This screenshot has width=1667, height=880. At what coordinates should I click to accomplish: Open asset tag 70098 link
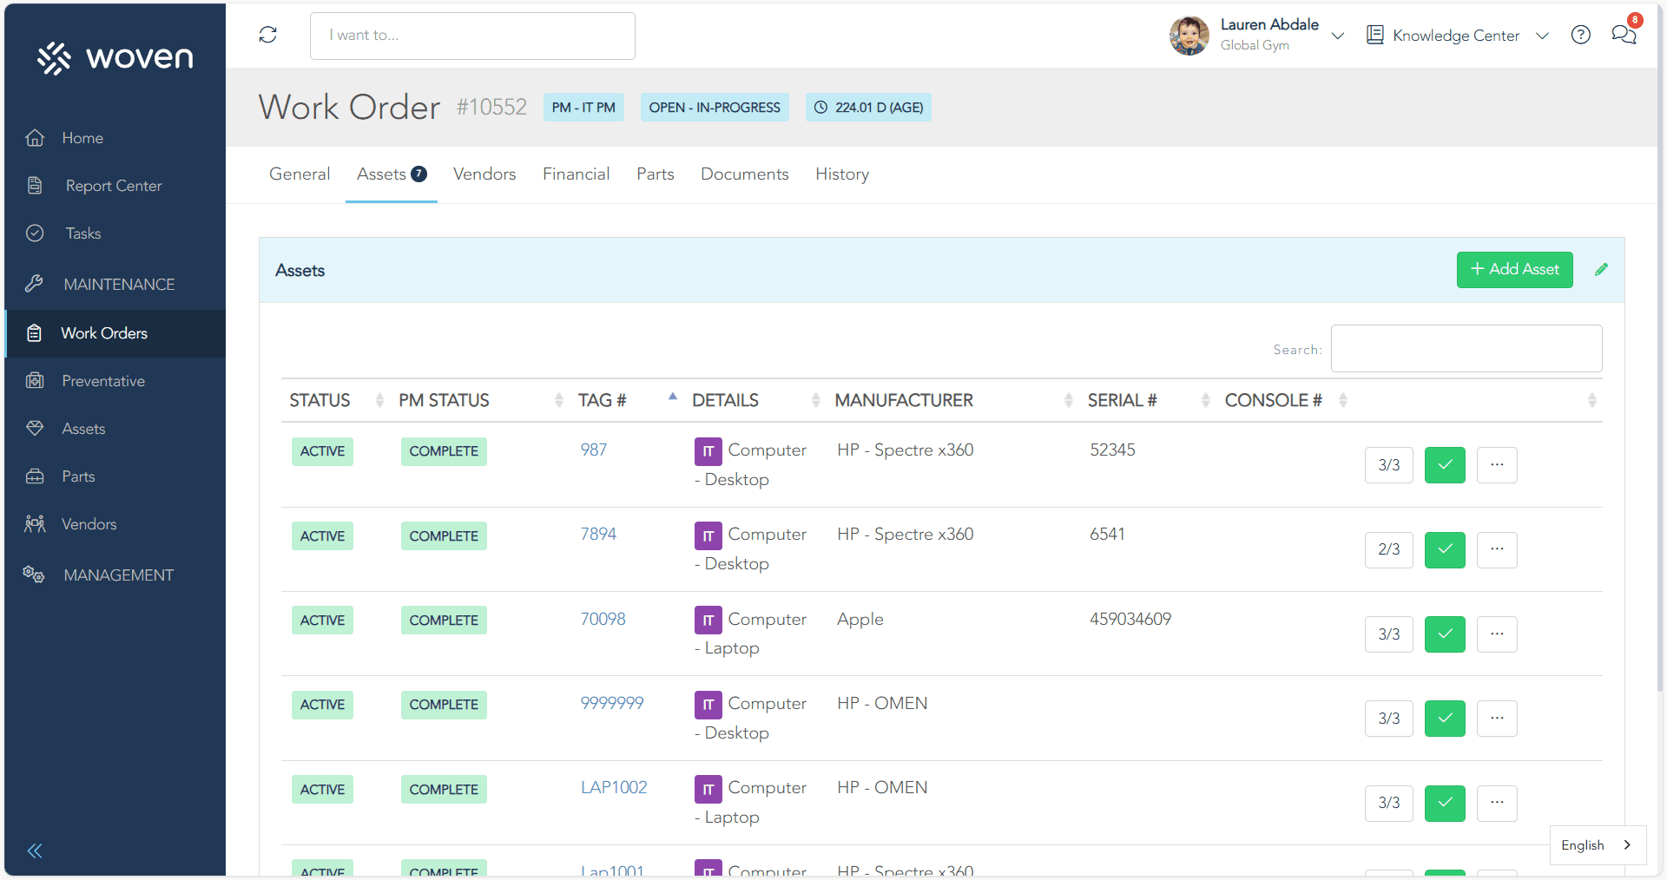tap(603, 620)
